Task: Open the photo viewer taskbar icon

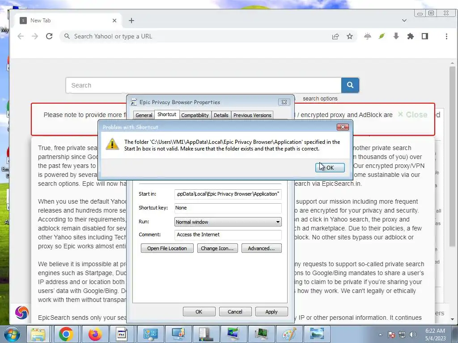Action: pyautogui.click(x=317, y=334)
